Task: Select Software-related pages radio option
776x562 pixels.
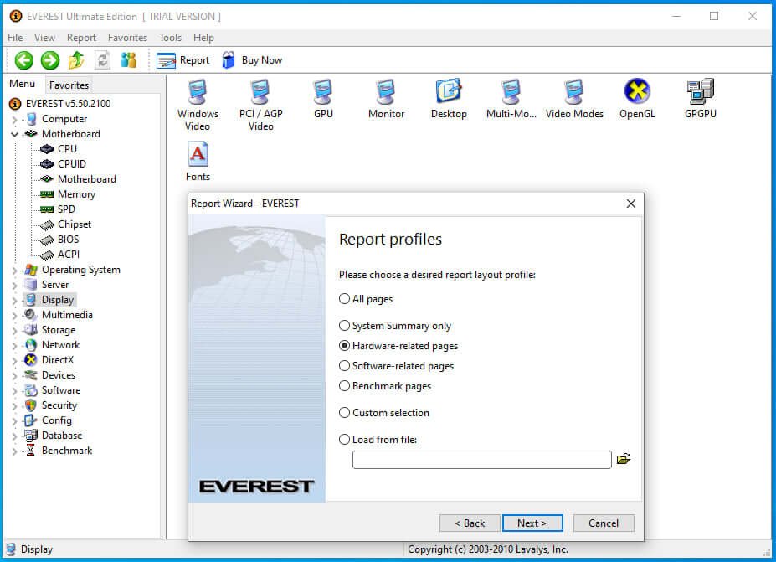Action: coord(344,366)
